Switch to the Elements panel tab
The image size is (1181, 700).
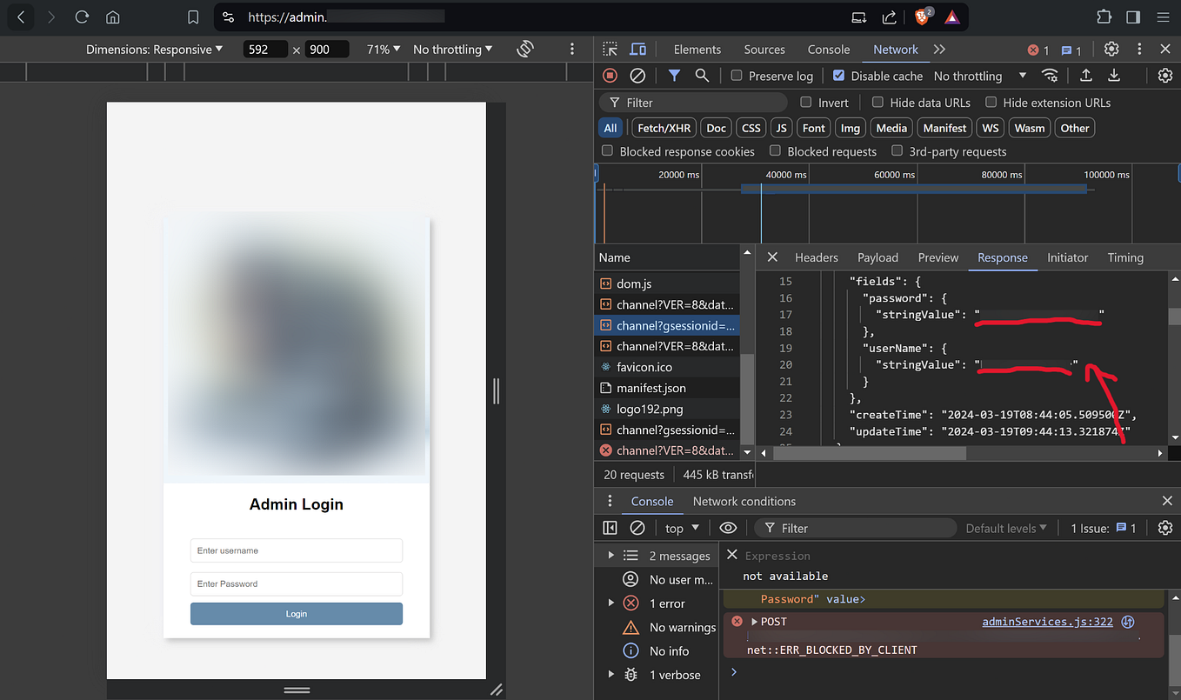click(x=697, y=50)
